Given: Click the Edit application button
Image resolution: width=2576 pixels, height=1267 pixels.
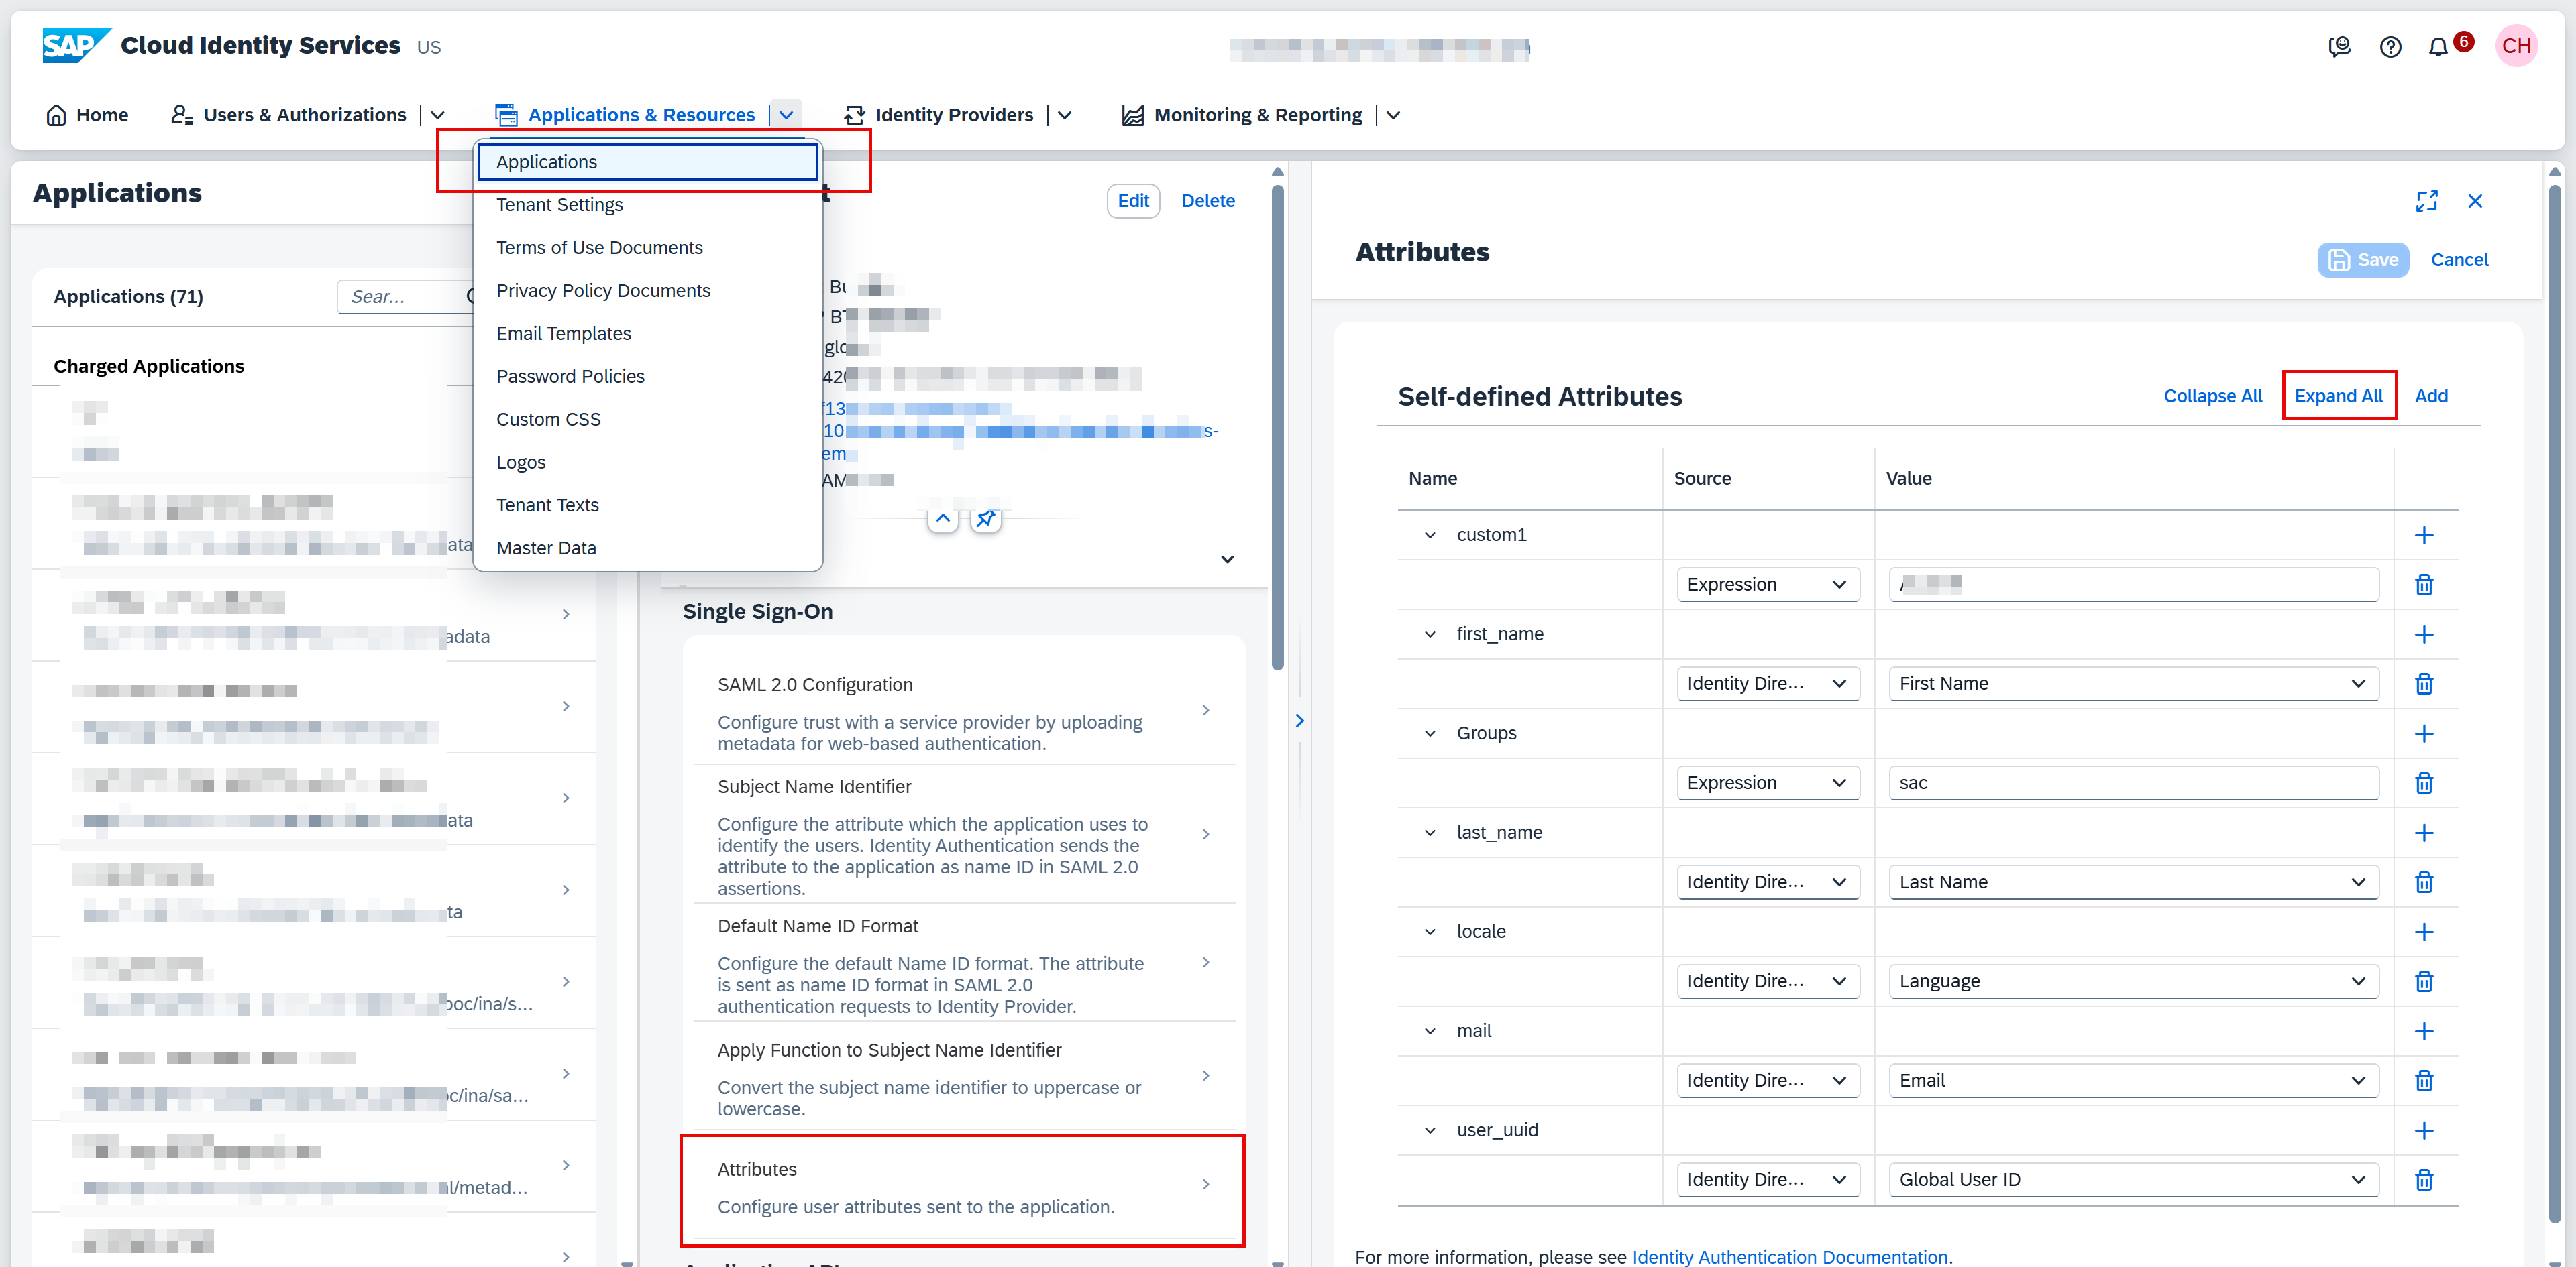Looking at the screenshot, I should pos(1133,201).
